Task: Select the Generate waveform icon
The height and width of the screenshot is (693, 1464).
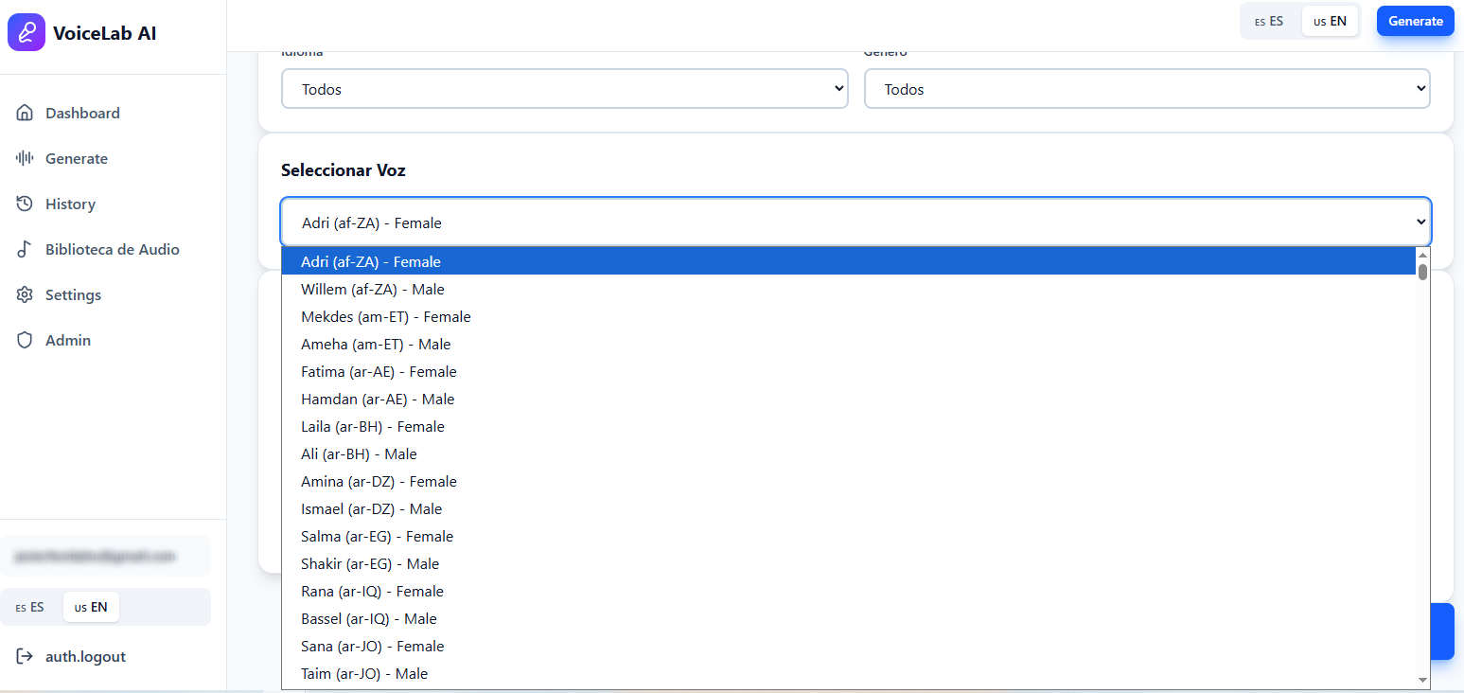Action: (26, 158)
